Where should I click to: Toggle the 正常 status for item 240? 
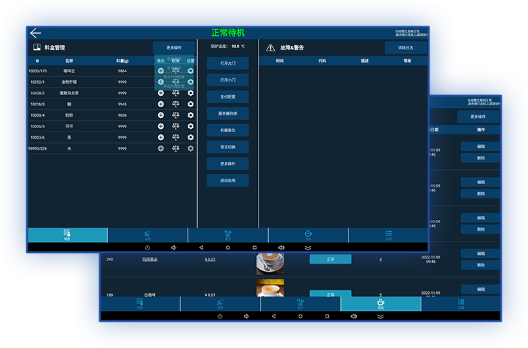coord(330,259)
